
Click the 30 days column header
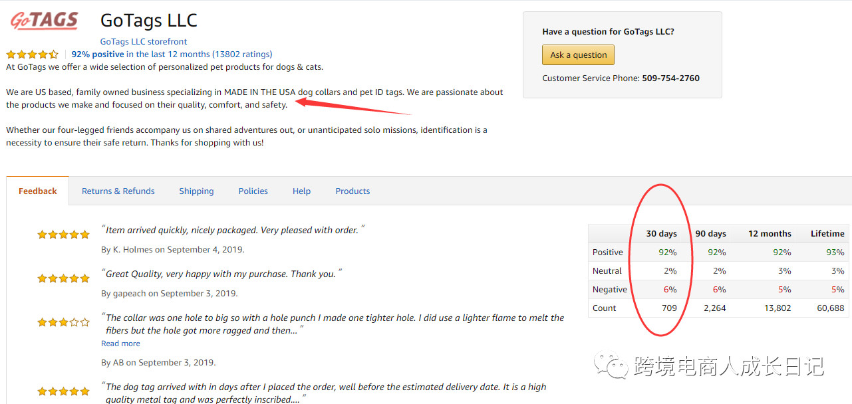(661, 234)
